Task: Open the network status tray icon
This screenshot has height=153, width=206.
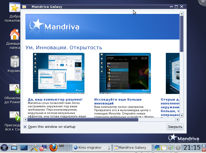Action: (157, 148)
